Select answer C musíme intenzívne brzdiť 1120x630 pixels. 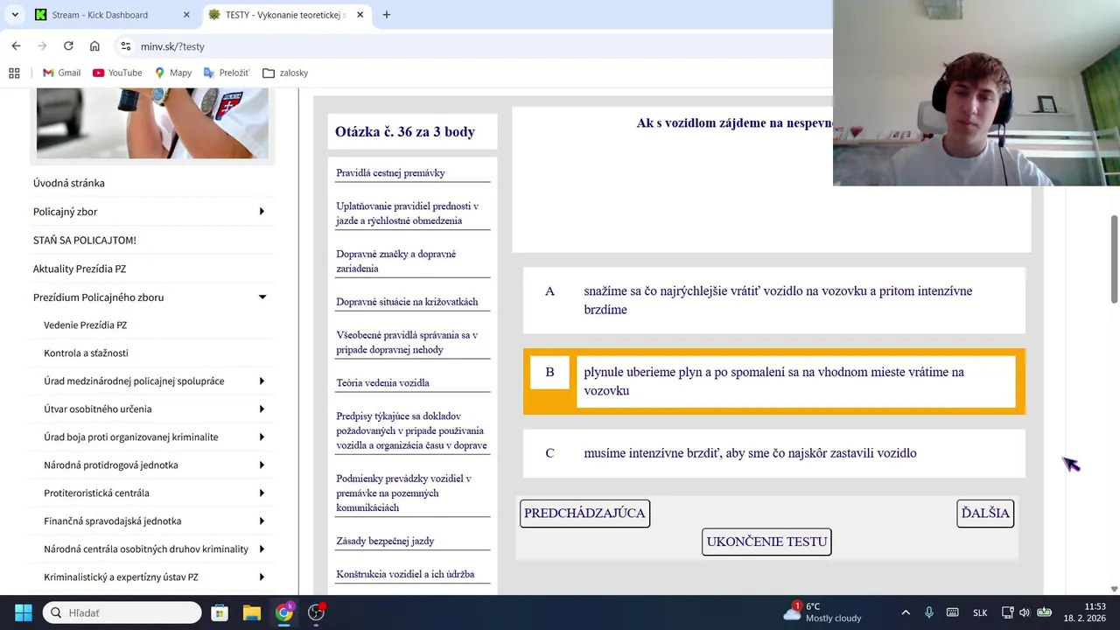click(773, 453)
